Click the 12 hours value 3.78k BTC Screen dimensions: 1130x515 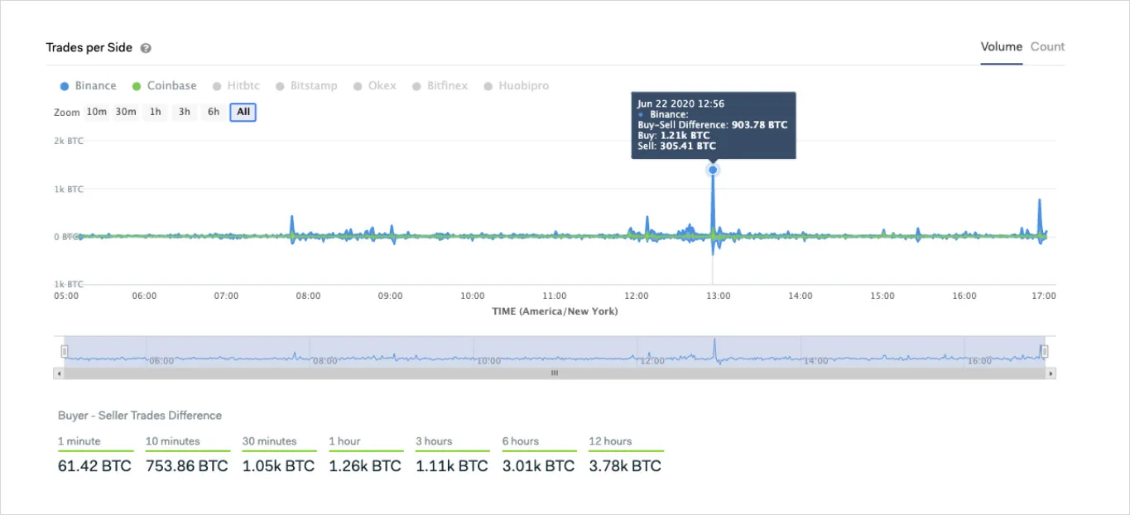pyautogui.click(x=625, y=466)
